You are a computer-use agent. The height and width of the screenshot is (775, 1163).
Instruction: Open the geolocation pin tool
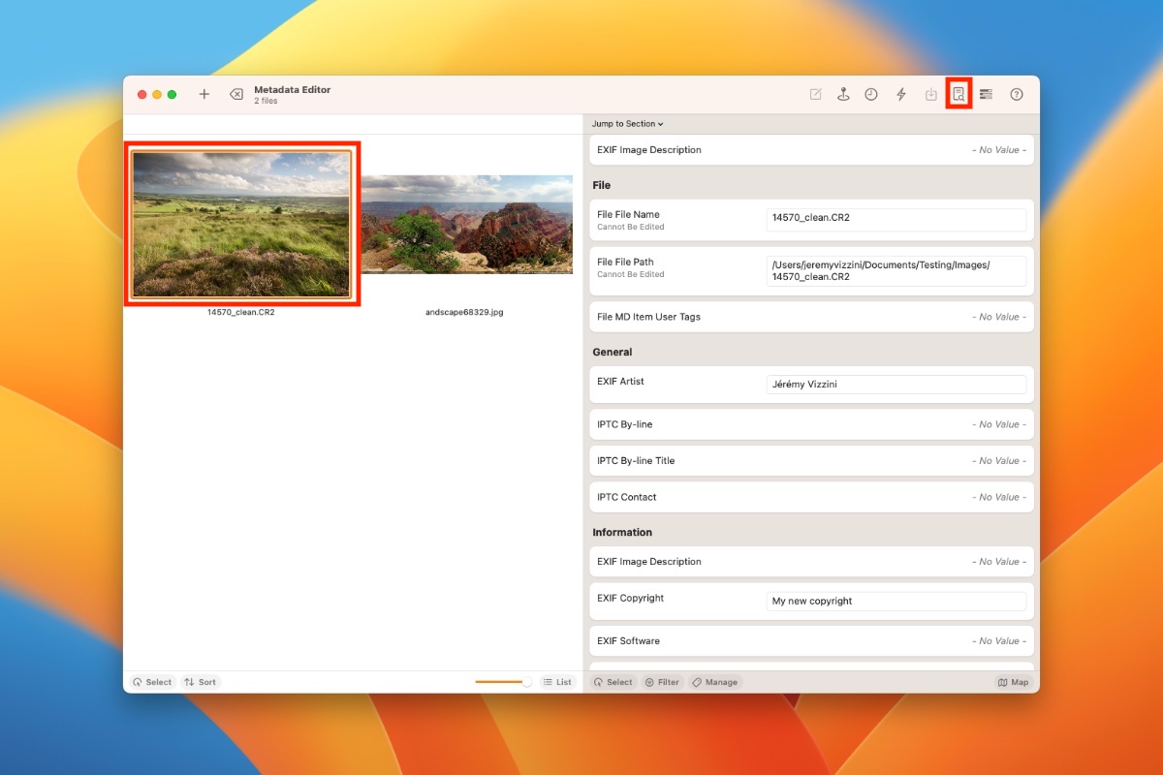[x=843, y=94]
